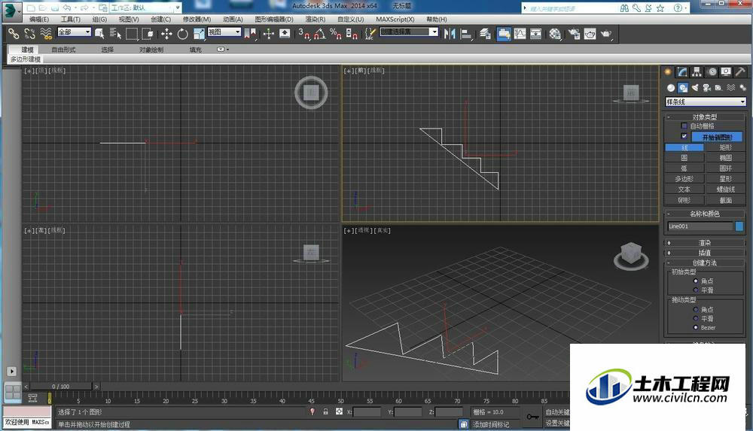This screenshot has height=431, width=753.
Task: Select the Unlink Selection tool
Action: click(30, 34)
